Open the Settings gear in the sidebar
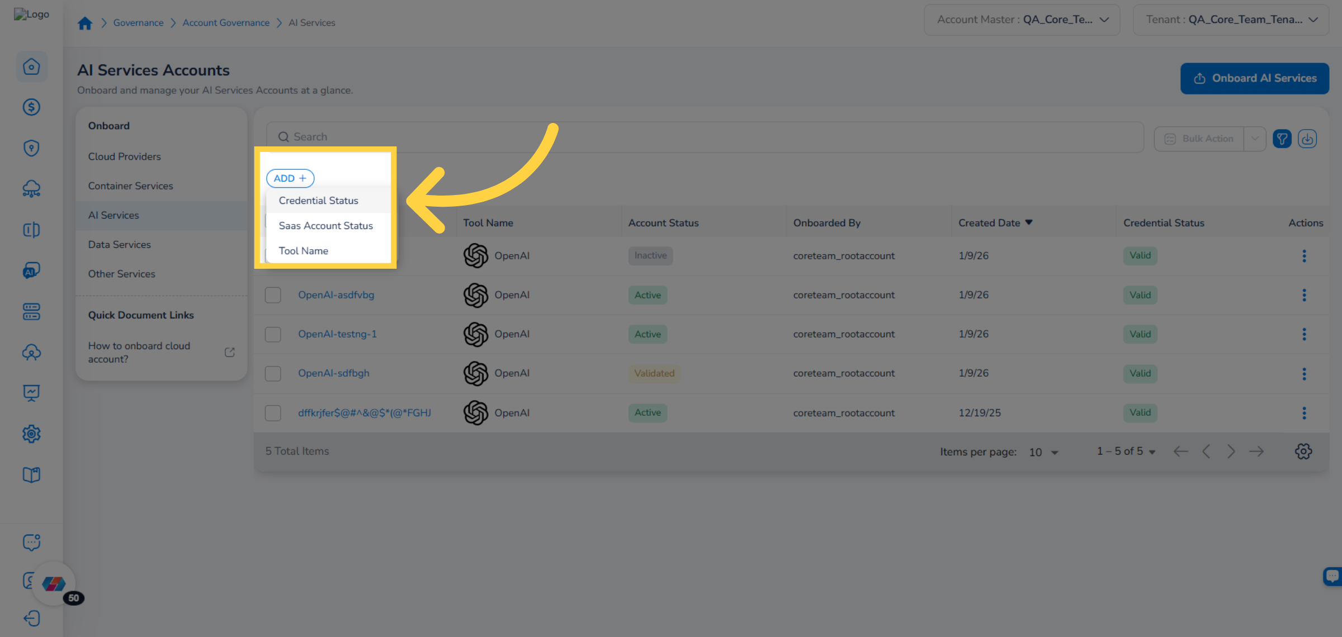 31,434
